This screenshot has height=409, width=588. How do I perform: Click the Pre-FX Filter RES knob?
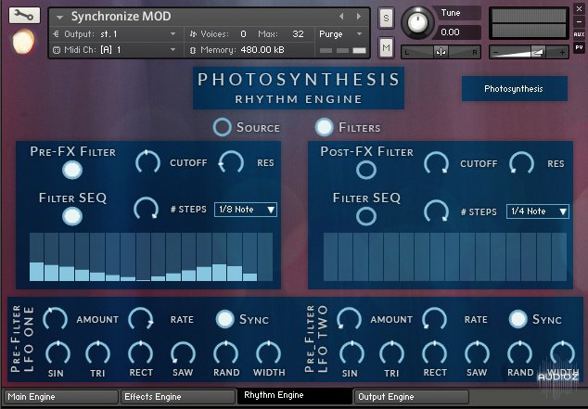pyautogui.click(x=231, y=162)
